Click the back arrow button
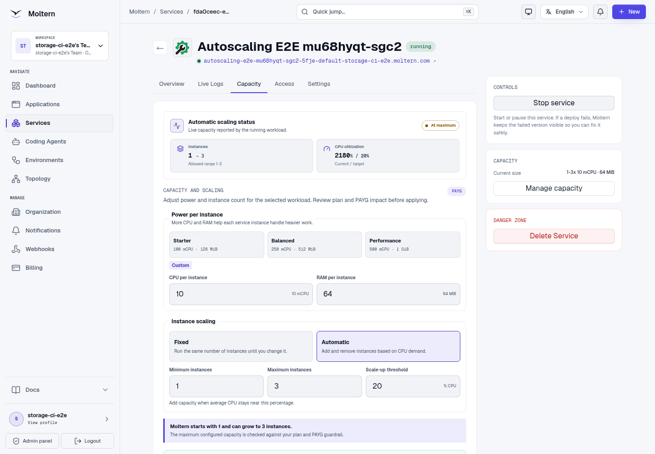This screenshot has height=454, width=655. [160, 48]
